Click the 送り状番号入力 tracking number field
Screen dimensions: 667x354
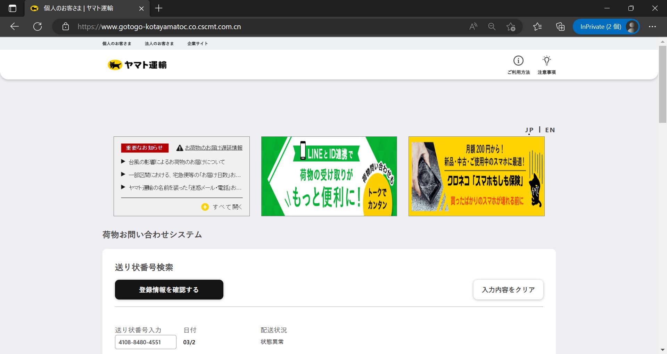[x=146, y=342]
